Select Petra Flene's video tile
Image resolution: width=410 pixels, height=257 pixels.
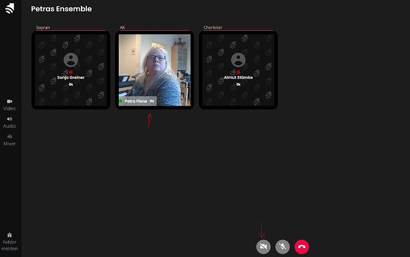[x=155, y=70]
